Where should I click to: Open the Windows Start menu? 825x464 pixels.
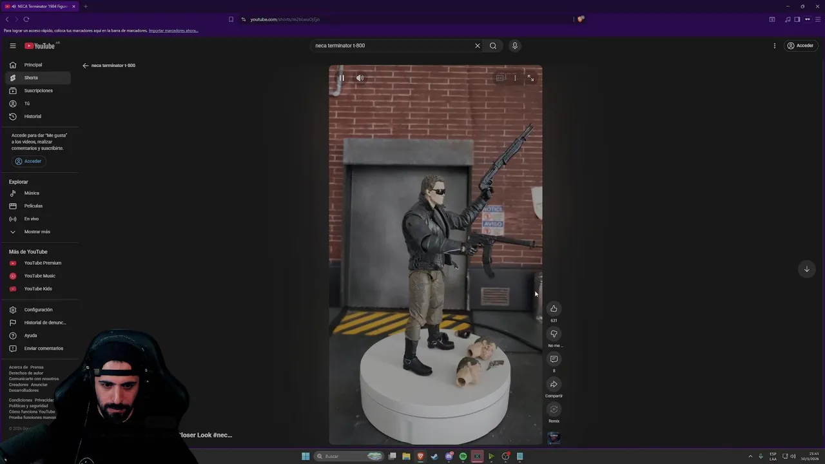(x=306, y=456)
